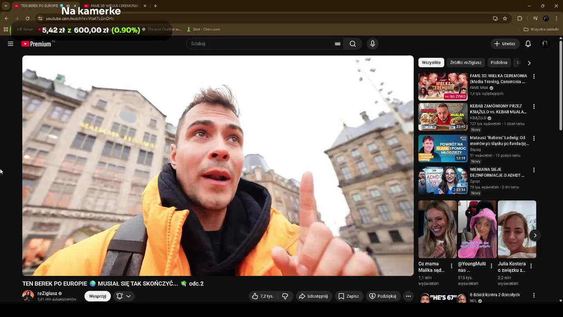Switch to FAME 30: WIELKA CEREMONIA tab
563x317 pixels.
114,6
